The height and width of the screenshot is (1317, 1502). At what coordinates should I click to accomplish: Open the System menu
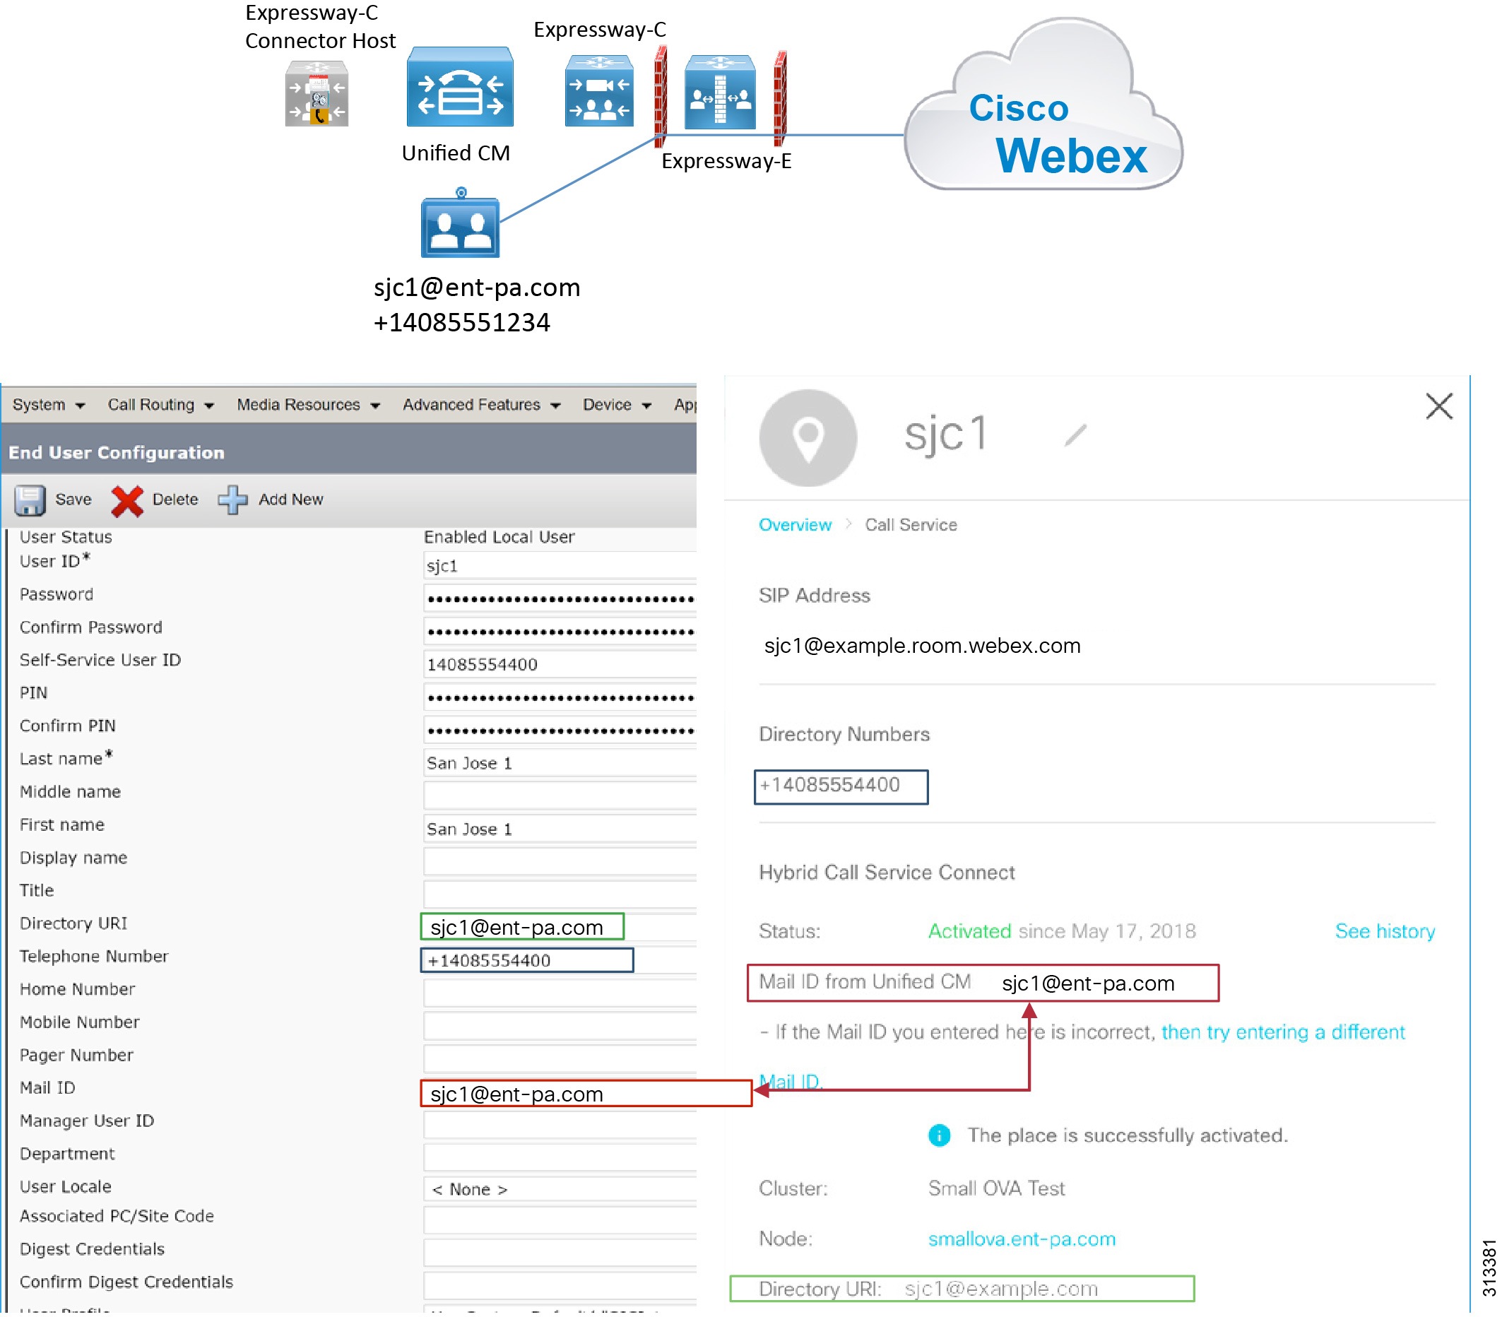point(49,405)
